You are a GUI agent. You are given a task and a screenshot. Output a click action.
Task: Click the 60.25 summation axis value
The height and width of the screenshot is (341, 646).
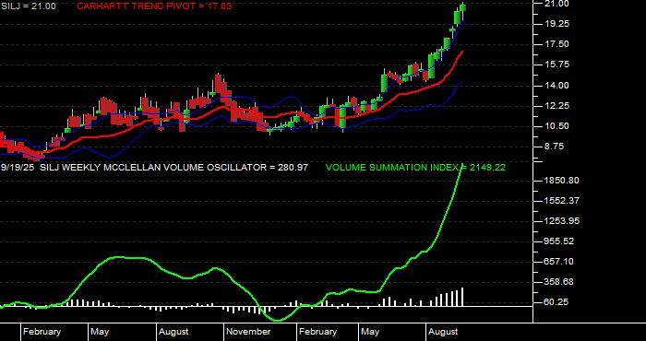[x=557, y=302]
